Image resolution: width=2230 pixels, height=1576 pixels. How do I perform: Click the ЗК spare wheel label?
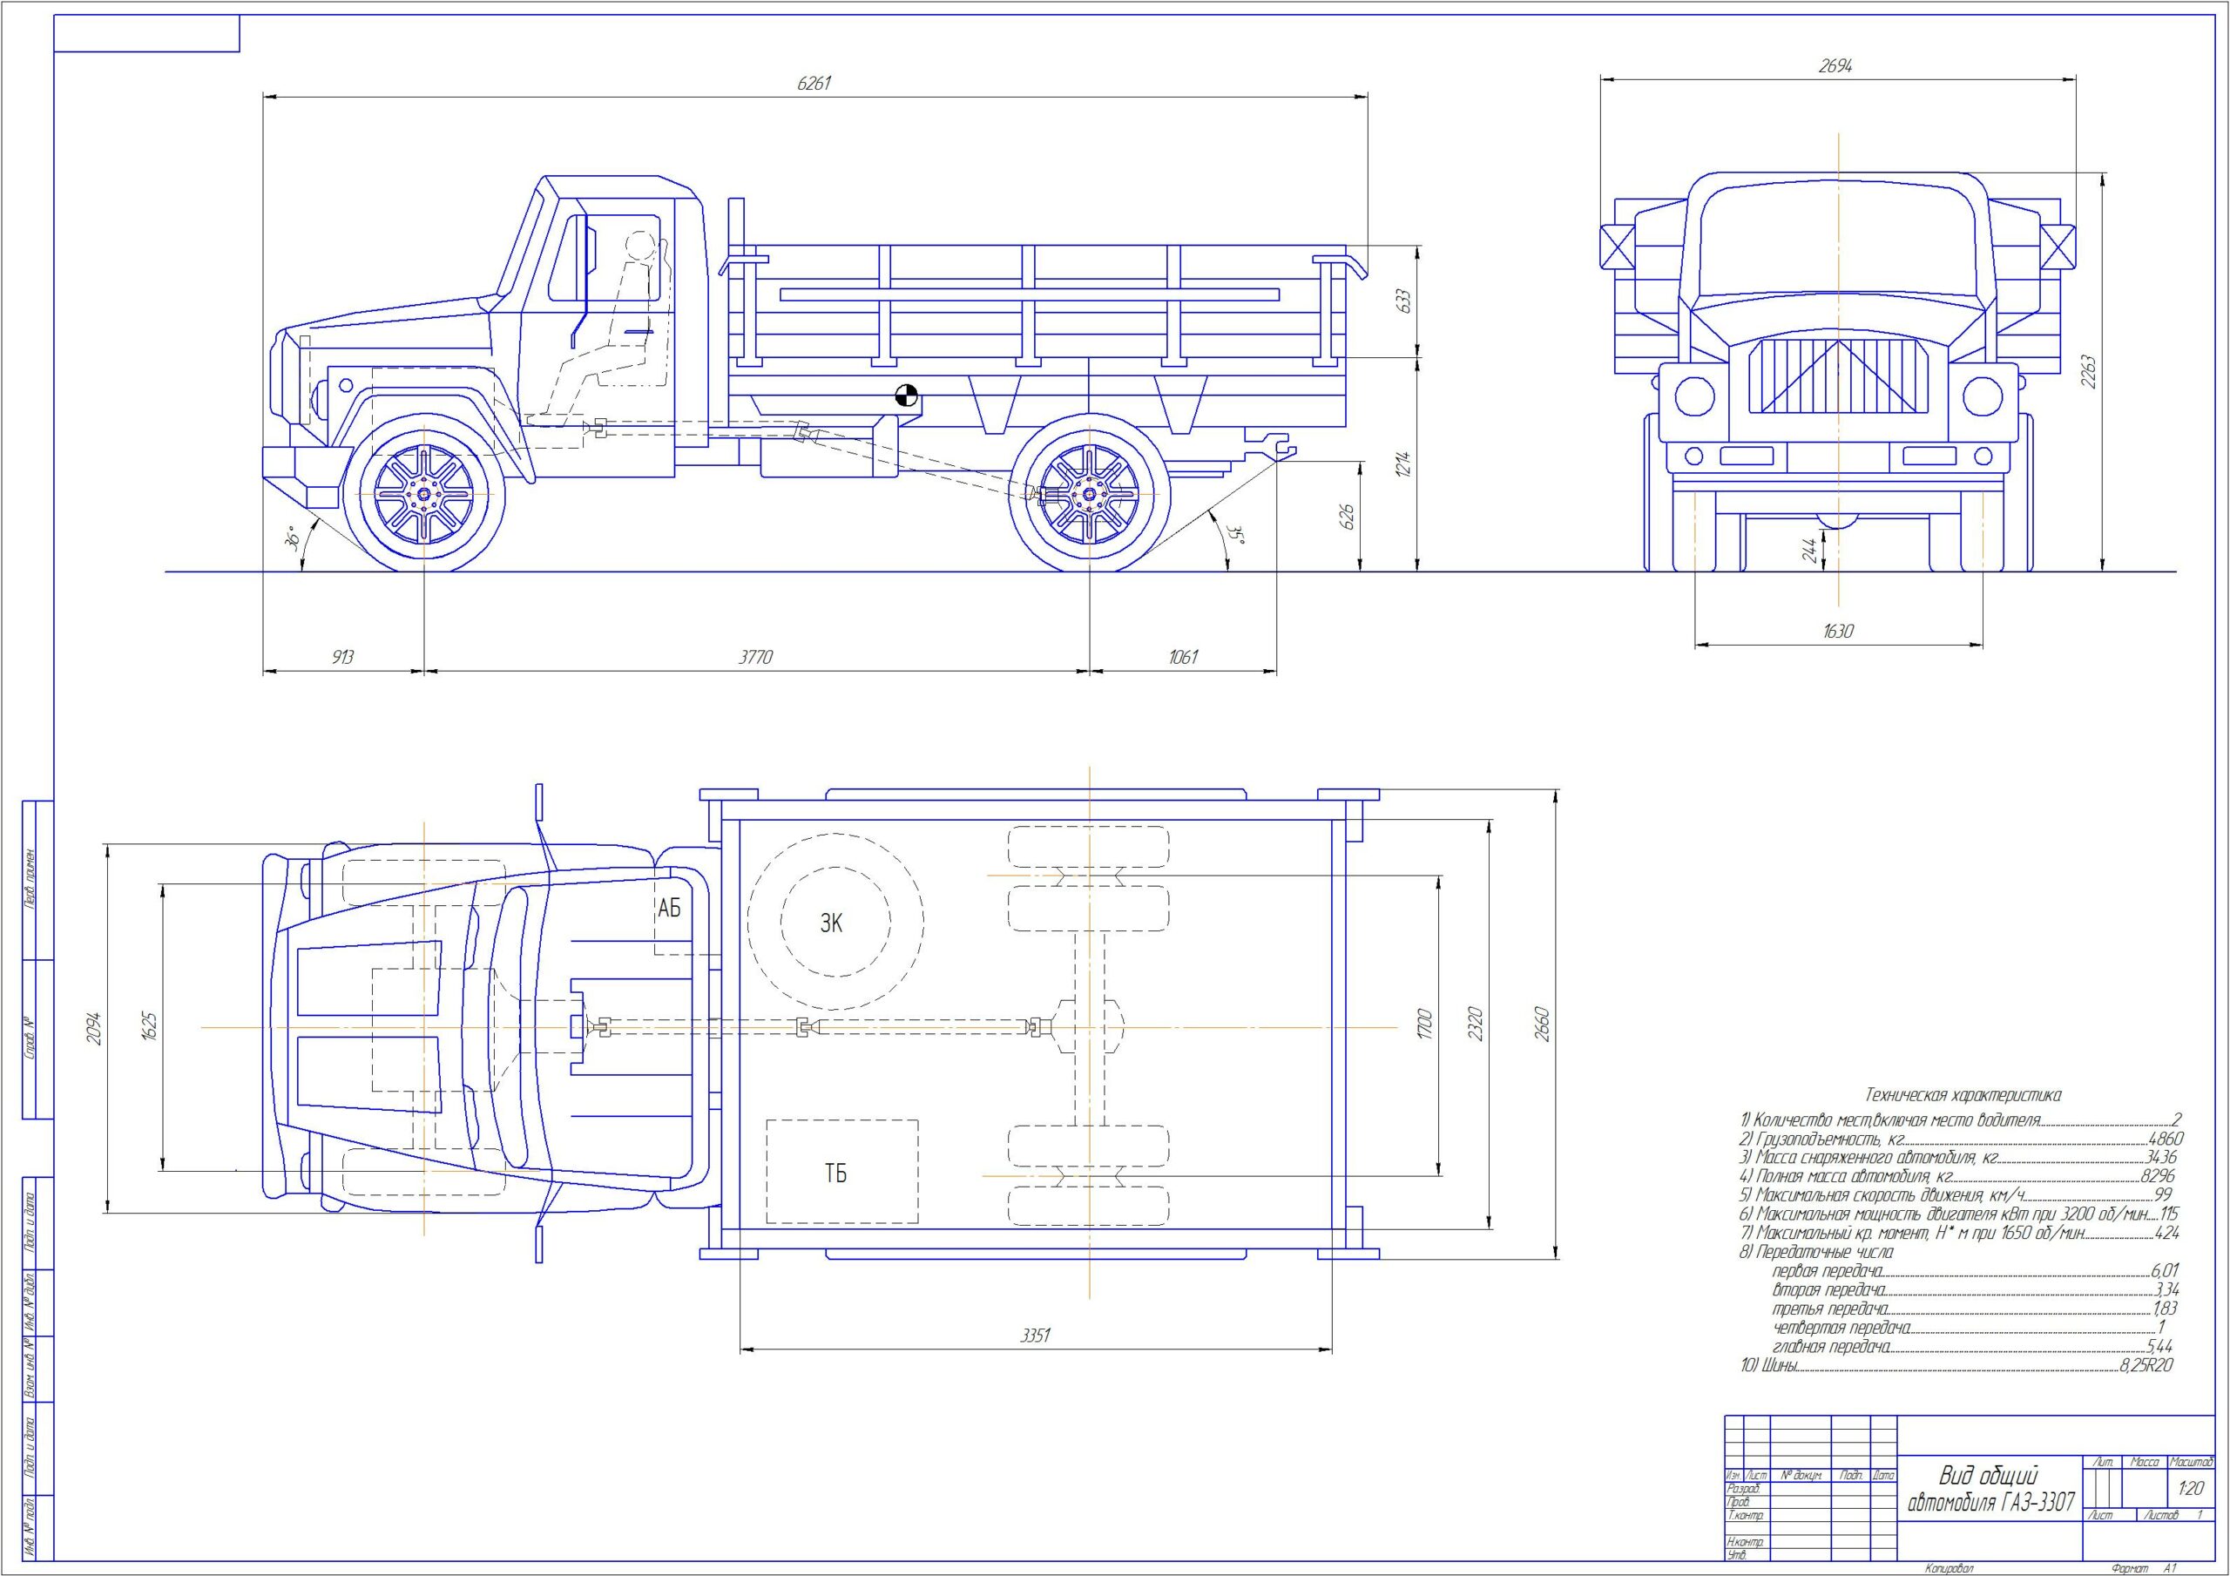pyautogui.click(x=831, y=924)
